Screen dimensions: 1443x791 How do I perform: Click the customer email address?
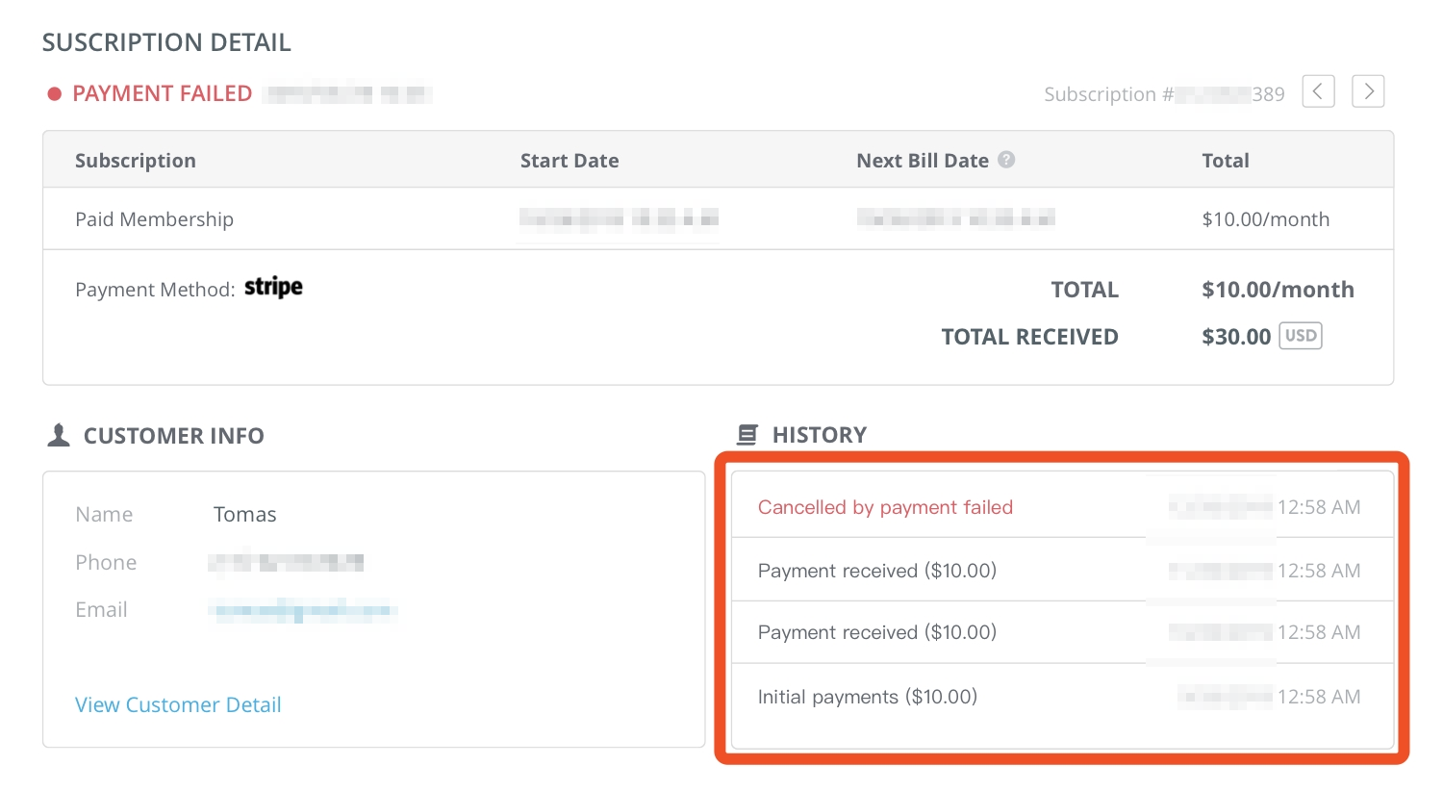pos(303,609)
